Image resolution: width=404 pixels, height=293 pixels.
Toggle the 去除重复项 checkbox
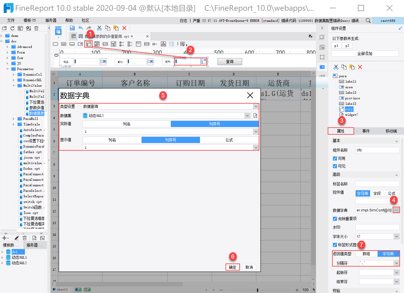click(335, 219)
